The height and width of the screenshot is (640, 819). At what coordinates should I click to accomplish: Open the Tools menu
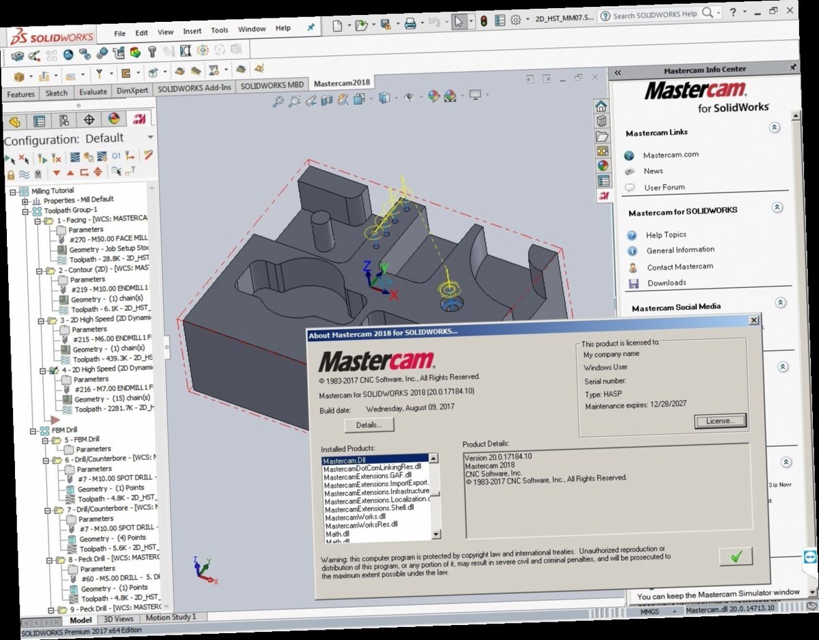220,30
